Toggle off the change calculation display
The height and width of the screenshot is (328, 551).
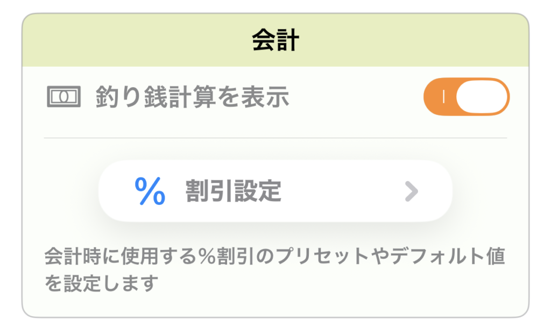466,96
